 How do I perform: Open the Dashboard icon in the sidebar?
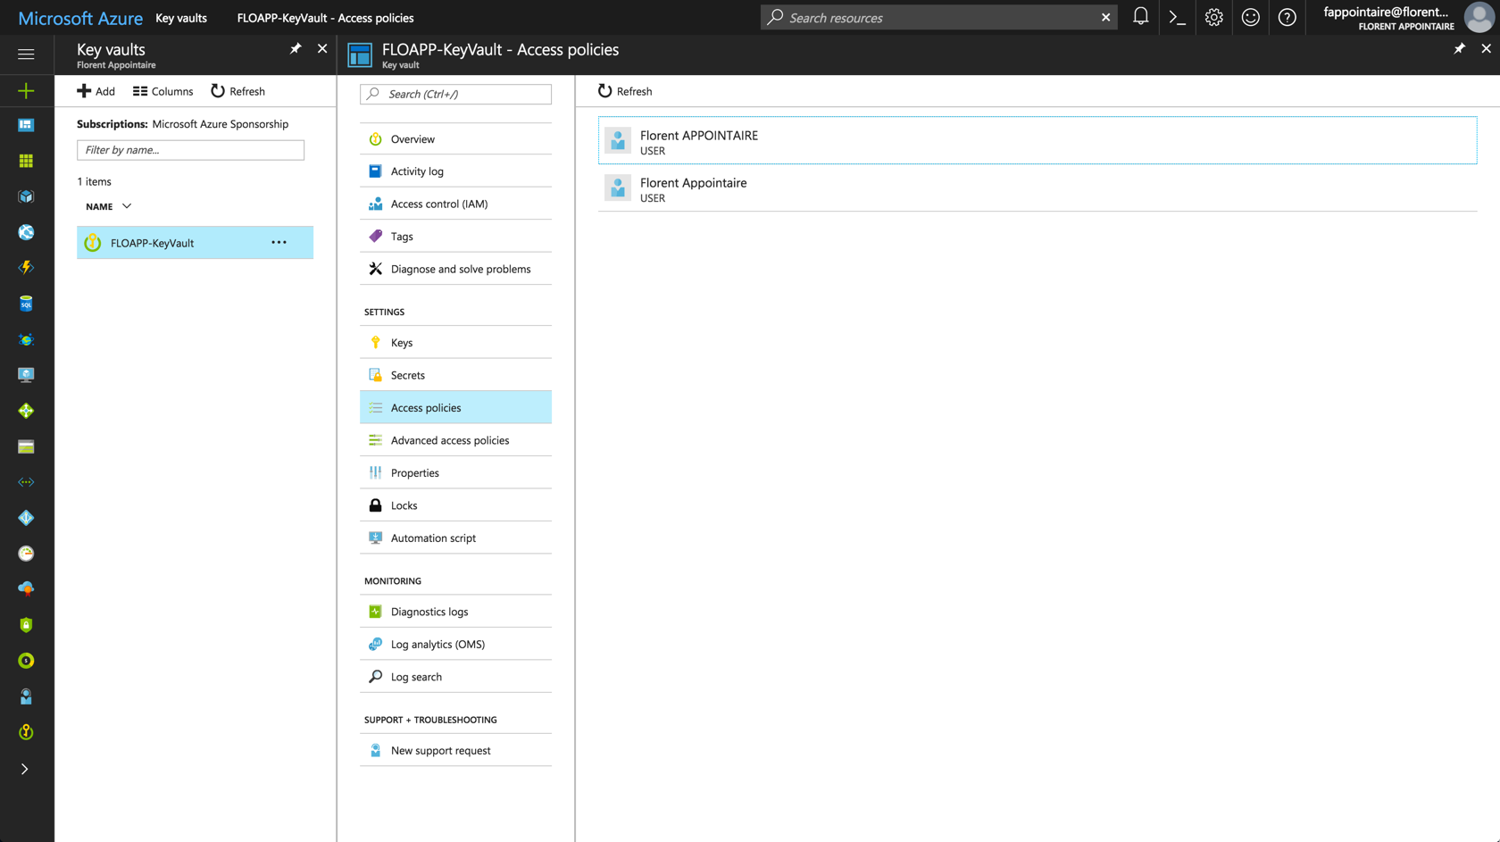(26, 125)
